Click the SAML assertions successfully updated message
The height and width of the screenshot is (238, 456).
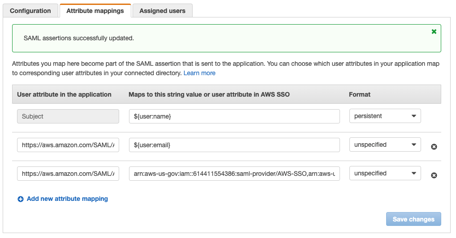[x=79, y=38]
